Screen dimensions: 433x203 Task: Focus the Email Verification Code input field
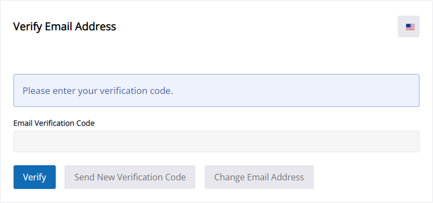(x=216, y=141)
